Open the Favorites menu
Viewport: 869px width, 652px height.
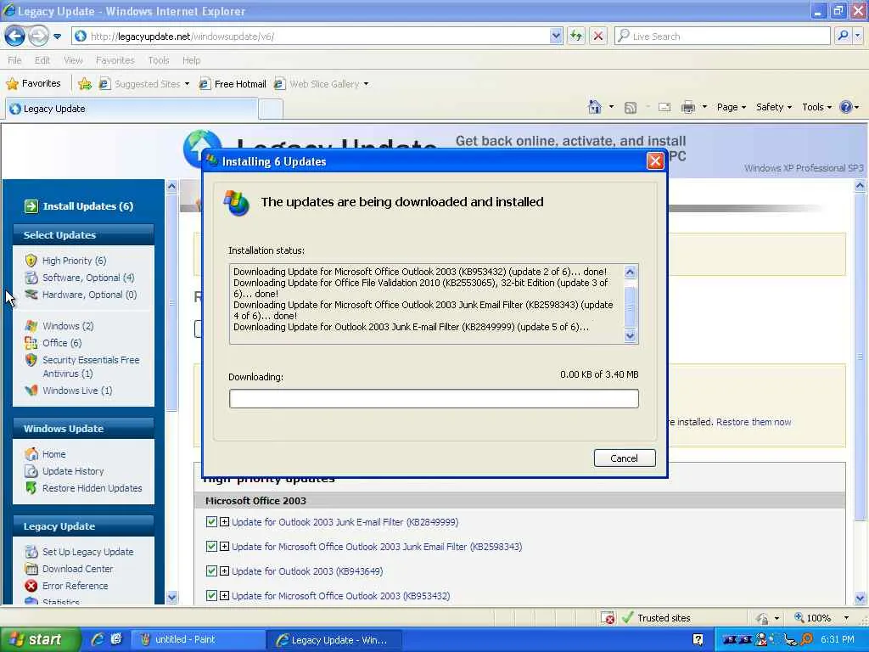click(115, 60)
